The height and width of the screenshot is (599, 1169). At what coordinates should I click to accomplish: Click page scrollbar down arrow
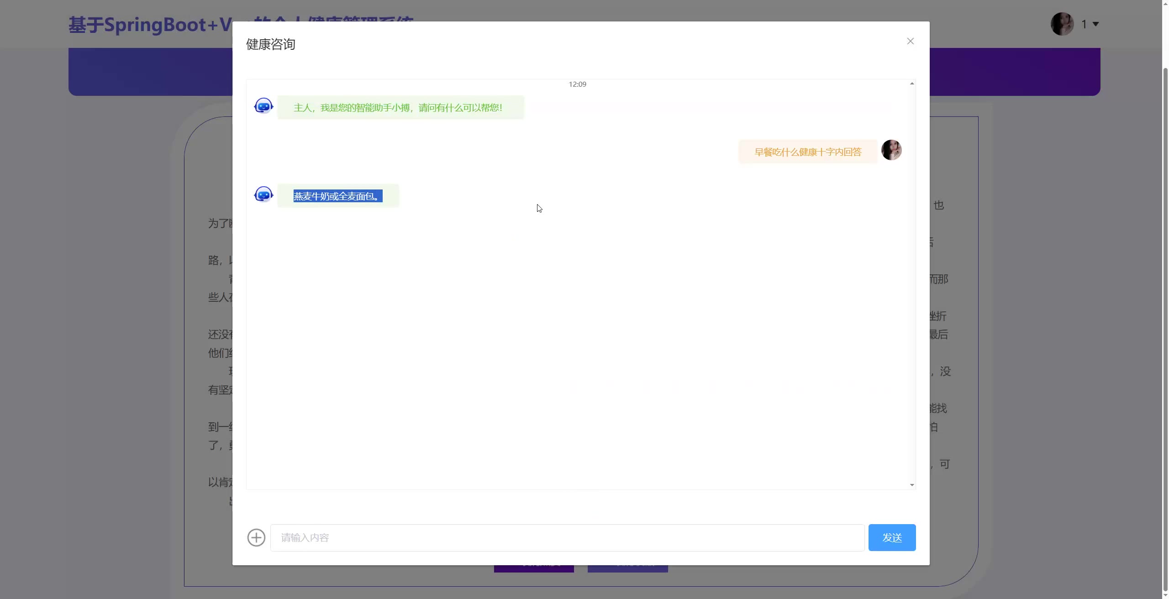click(x=1165, y=595)
